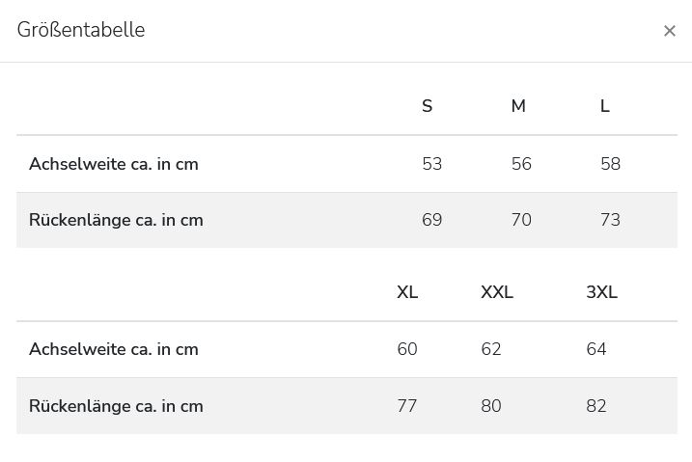Click the second table's Rückenlänge row label
692x462 pixels.
pos(116,406)
